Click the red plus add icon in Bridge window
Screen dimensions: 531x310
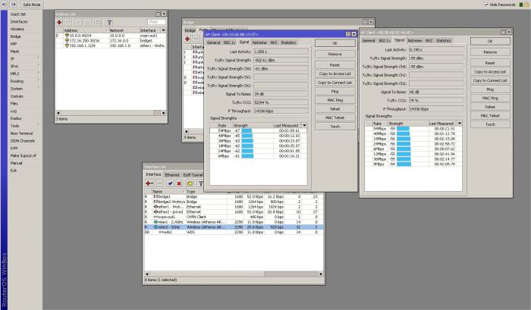[x=187, y=39]
